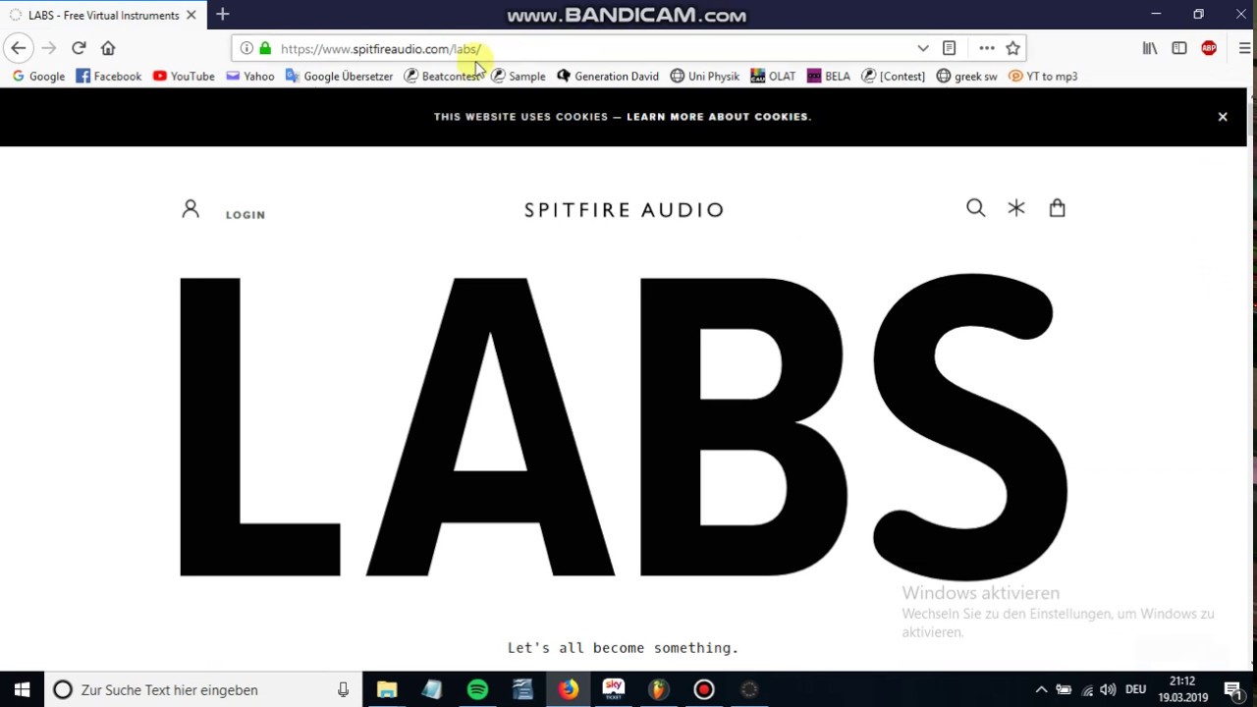Activate taskbar voice search microphone

(x=343, y=689)
